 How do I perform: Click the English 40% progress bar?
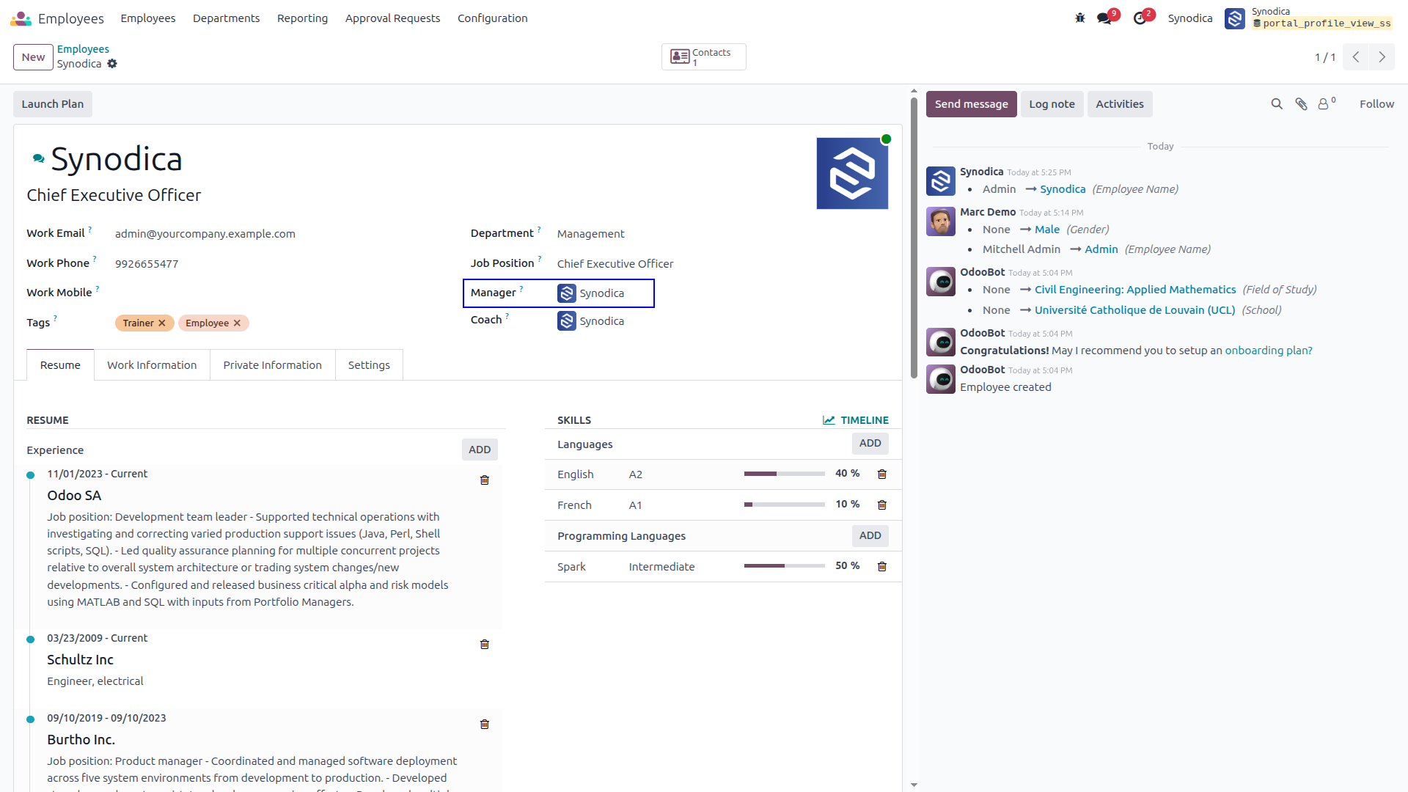point(784,474)
